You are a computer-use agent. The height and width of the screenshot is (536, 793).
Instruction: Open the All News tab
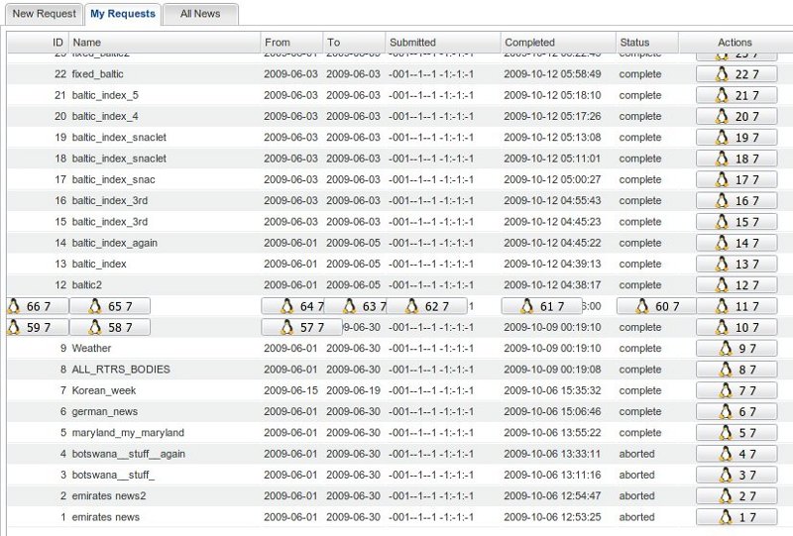point(200,14)
